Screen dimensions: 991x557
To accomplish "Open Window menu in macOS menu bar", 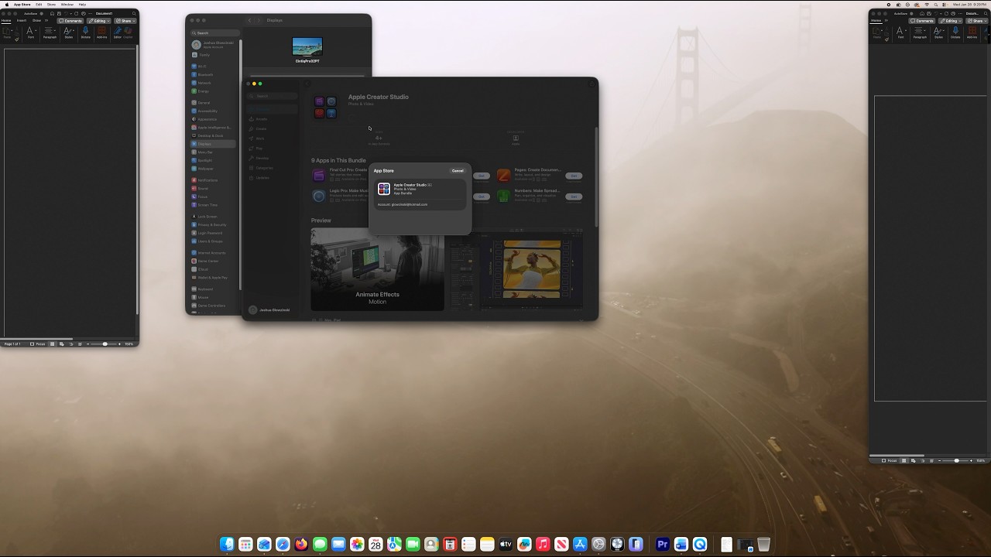I will pyautogui.click(x=67, y=5).
